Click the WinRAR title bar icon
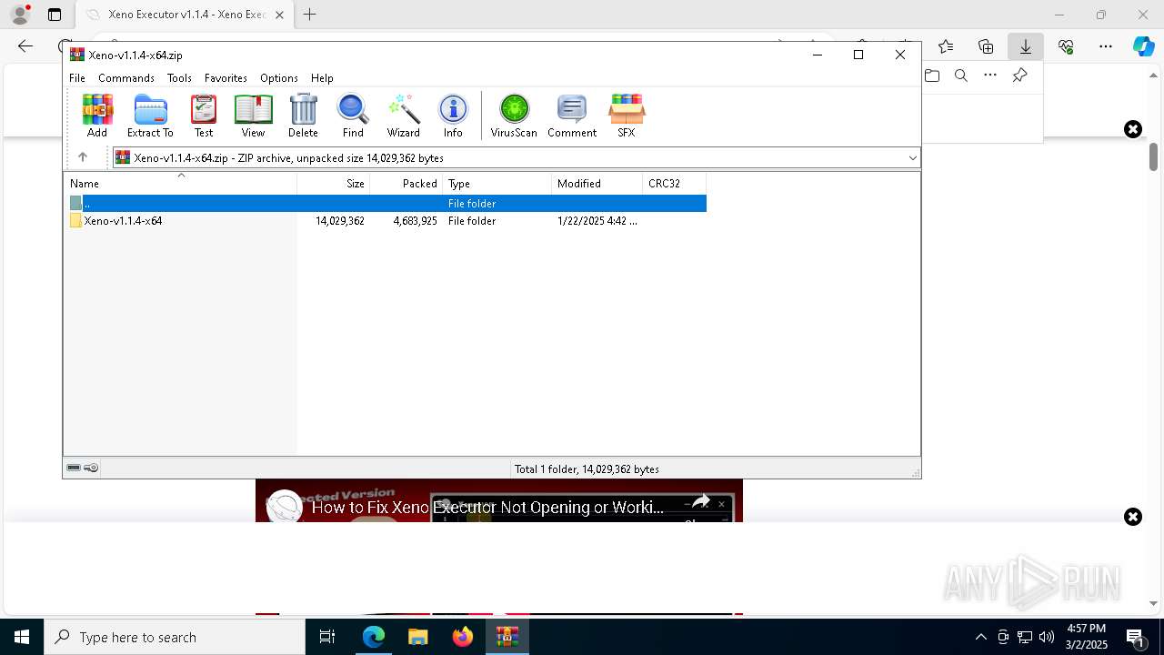1164x655 pixels. point(77,55)
